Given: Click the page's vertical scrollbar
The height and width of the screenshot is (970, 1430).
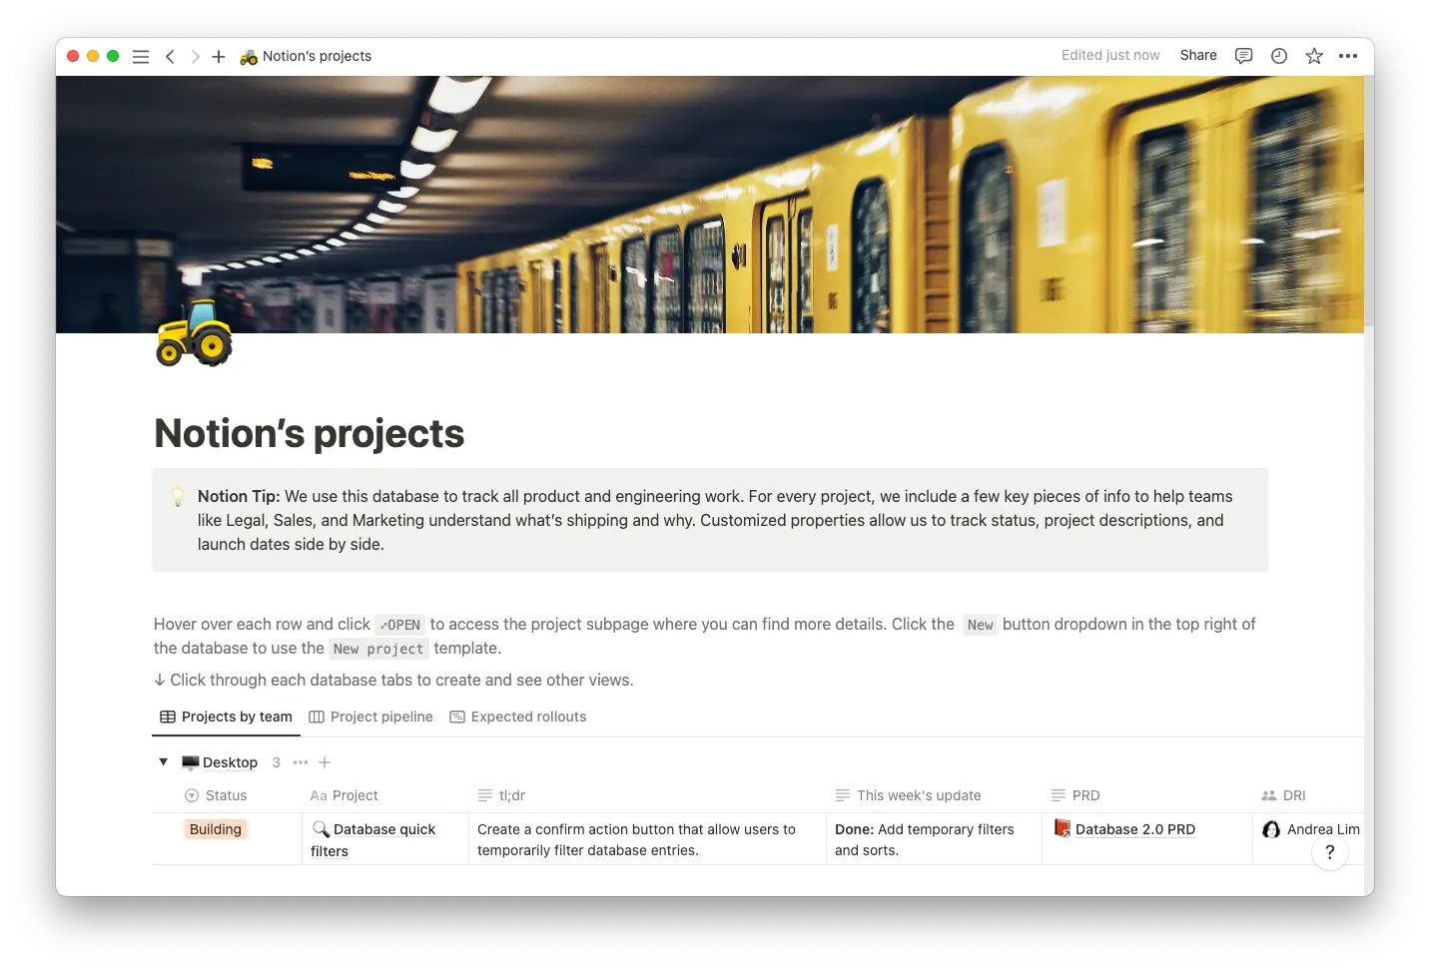Looking at the screenshot, I should (1368, 200).
